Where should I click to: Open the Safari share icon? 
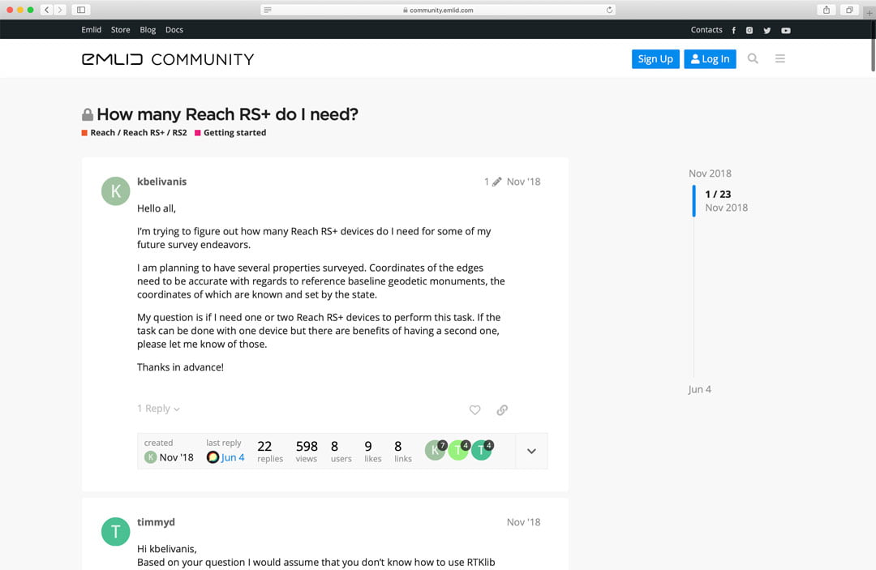(827, 10)
